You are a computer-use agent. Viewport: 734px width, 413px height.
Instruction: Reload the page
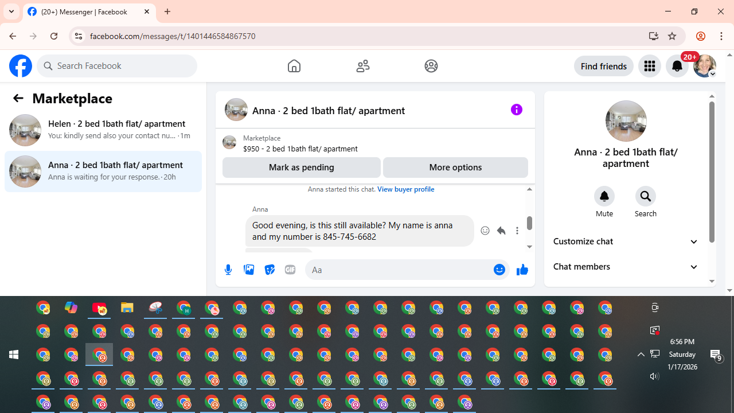click(54, 36)
